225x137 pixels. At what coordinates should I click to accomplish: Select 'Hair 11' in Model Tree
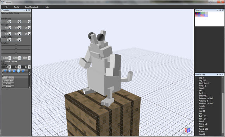(202, 111)
